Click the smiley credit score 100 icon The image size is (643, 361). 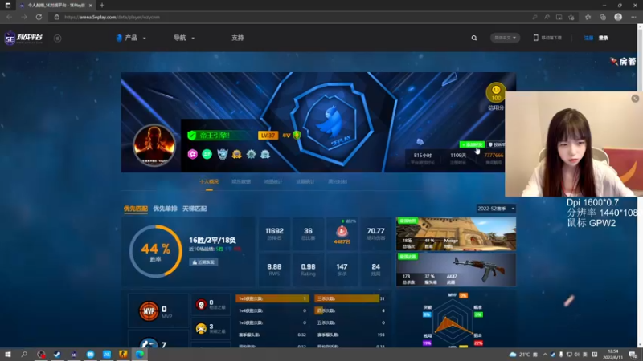(x=496, y=93)
